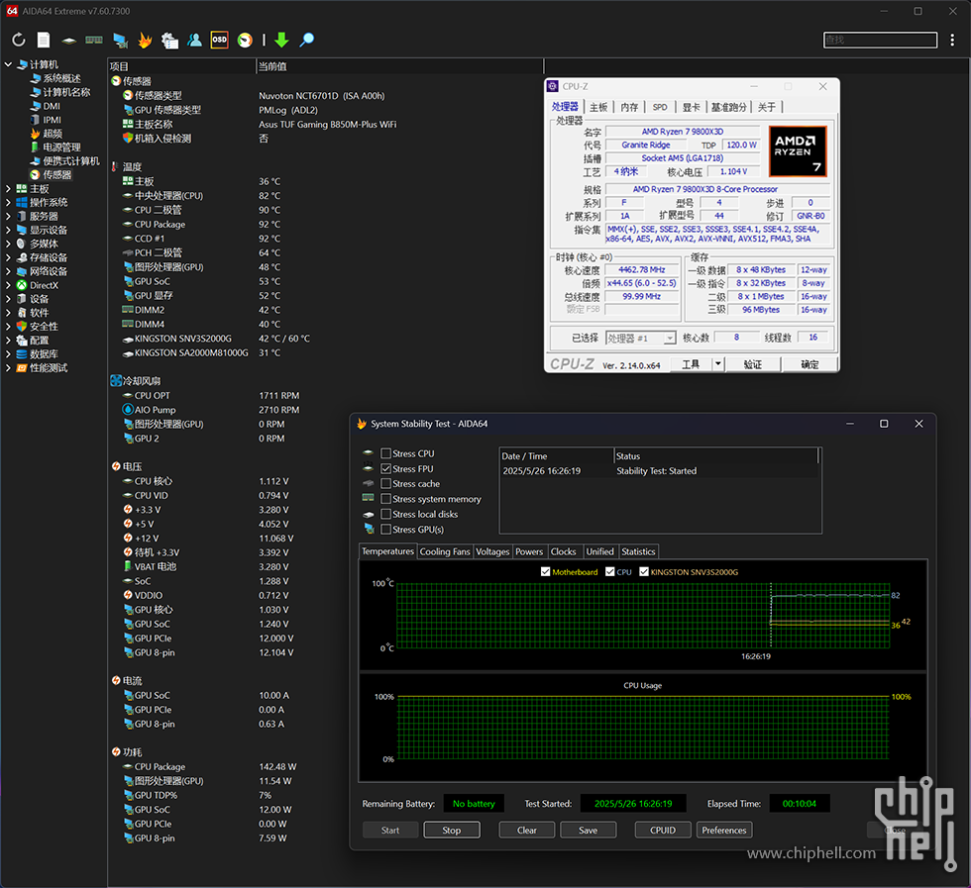This screenshot has width=971, height=888.
Task: Enable the Stress GPU(s) checkbox
Action: coord(385,530)
